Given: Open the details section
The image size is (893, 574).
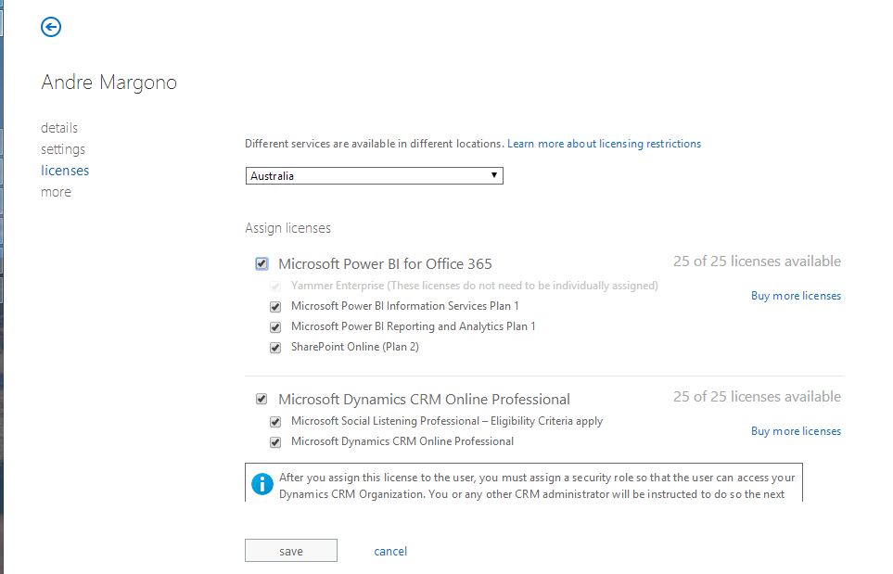Looking at the screenshot, I should tap(59, 128).
